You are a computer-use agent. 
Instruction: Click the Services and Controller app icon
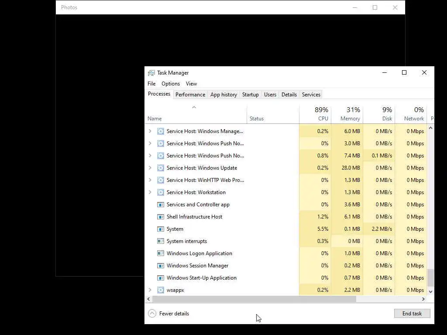(x=161, y=205)
